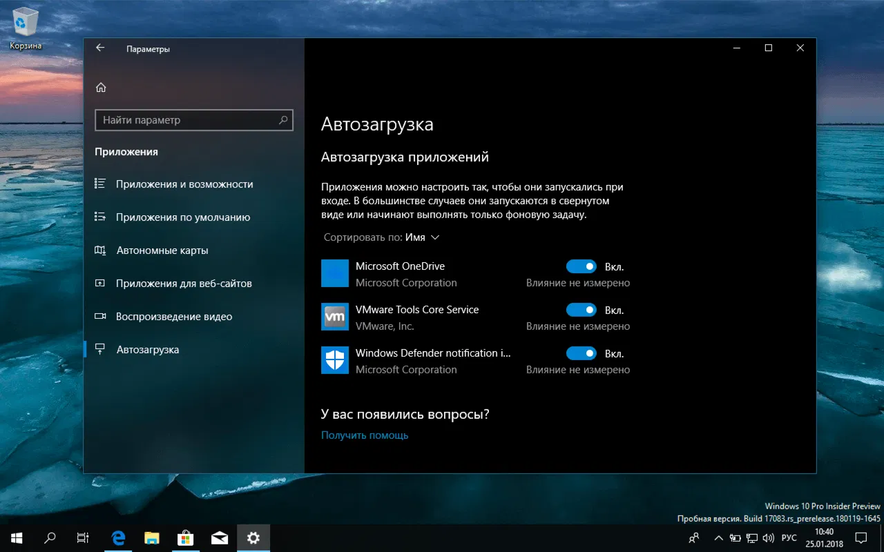Click the search magnifier in Найти параметр
This screenshot has height=552, width=884.
coord(283,120)
